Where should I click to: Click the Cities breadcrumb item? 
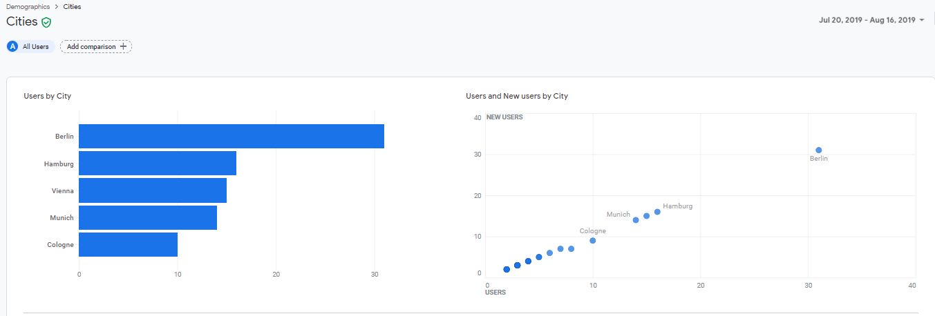(x=72, y=6)
